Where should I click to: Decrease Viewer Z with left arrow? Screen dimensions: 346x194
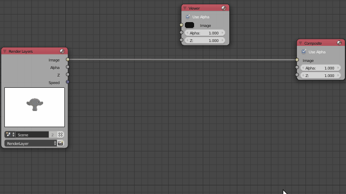tap(188, 40)
